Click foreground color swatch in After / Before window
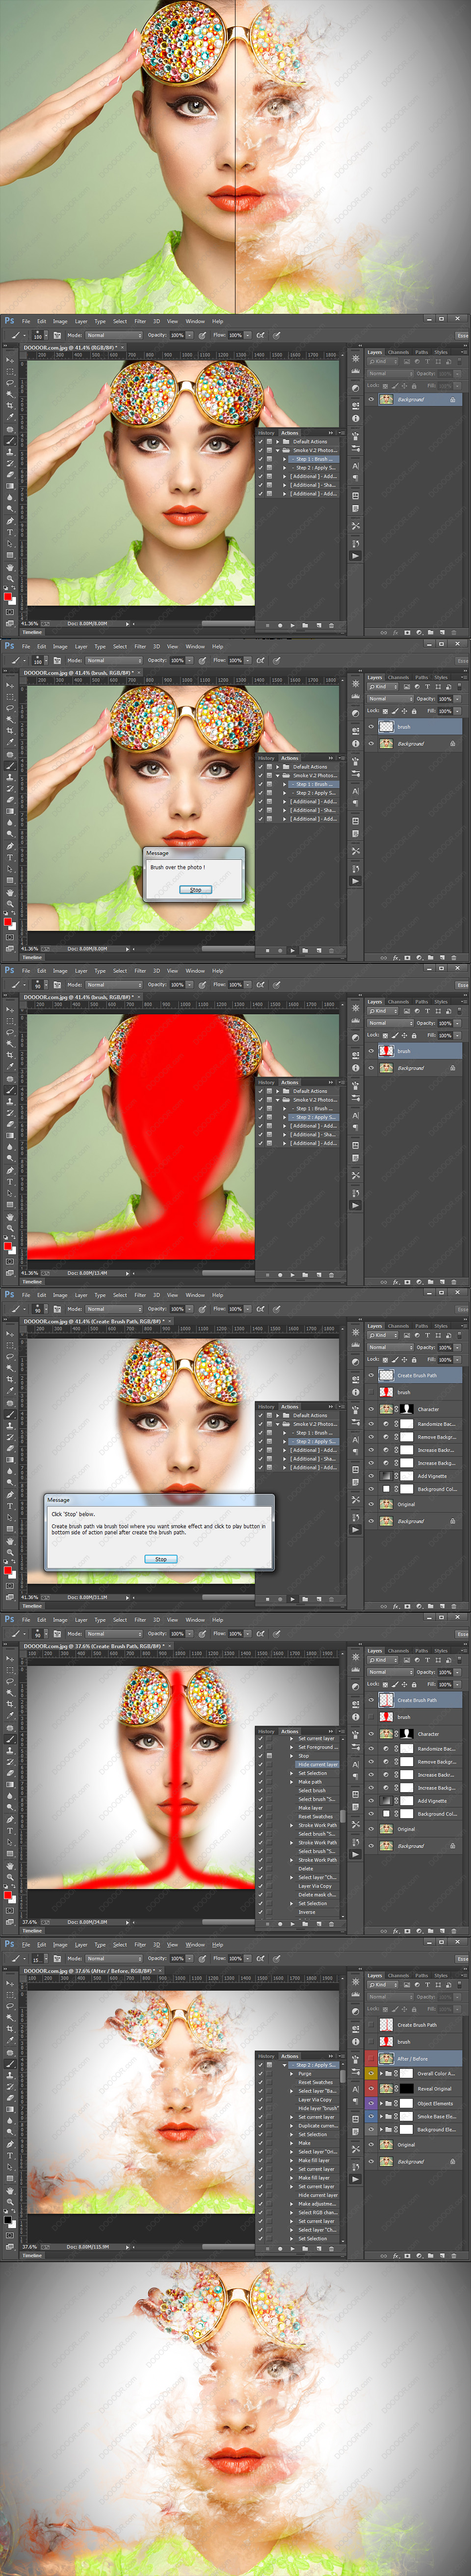 tap(8, 2220)
